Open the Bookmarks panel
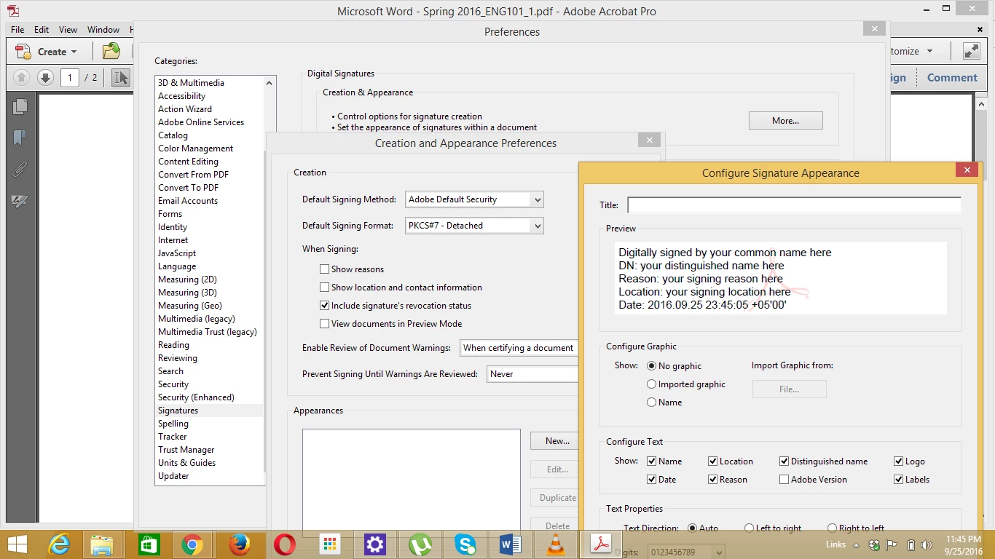The width and height of the screenshot is (995, 559). 20,138
